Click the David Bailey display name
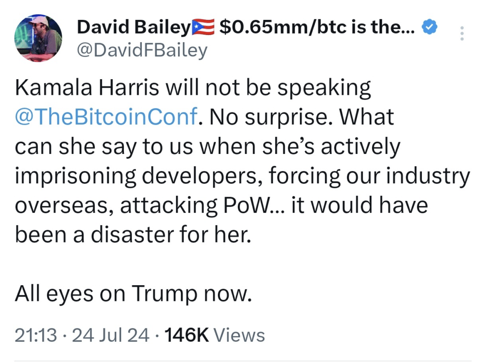The width and height of the screenshot is (486, 362). coord(133,28)
